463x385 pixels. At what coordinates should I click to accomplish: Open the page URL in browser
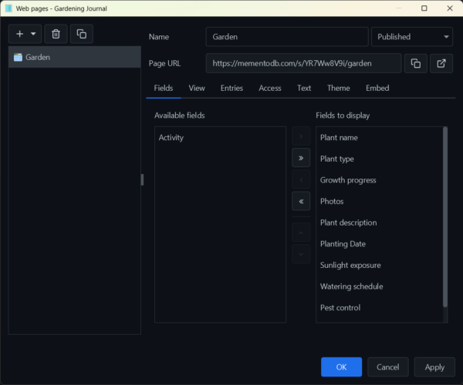coord(441,63)
